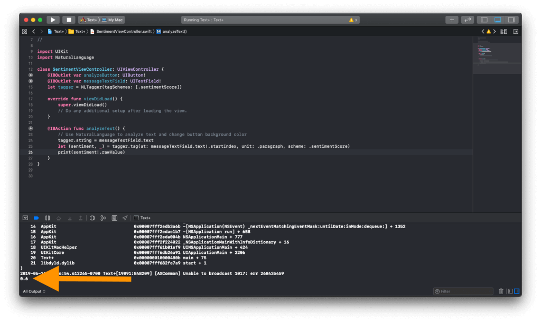
Task: Open Debug Memory Graph tool
Action: click(103, 217)
